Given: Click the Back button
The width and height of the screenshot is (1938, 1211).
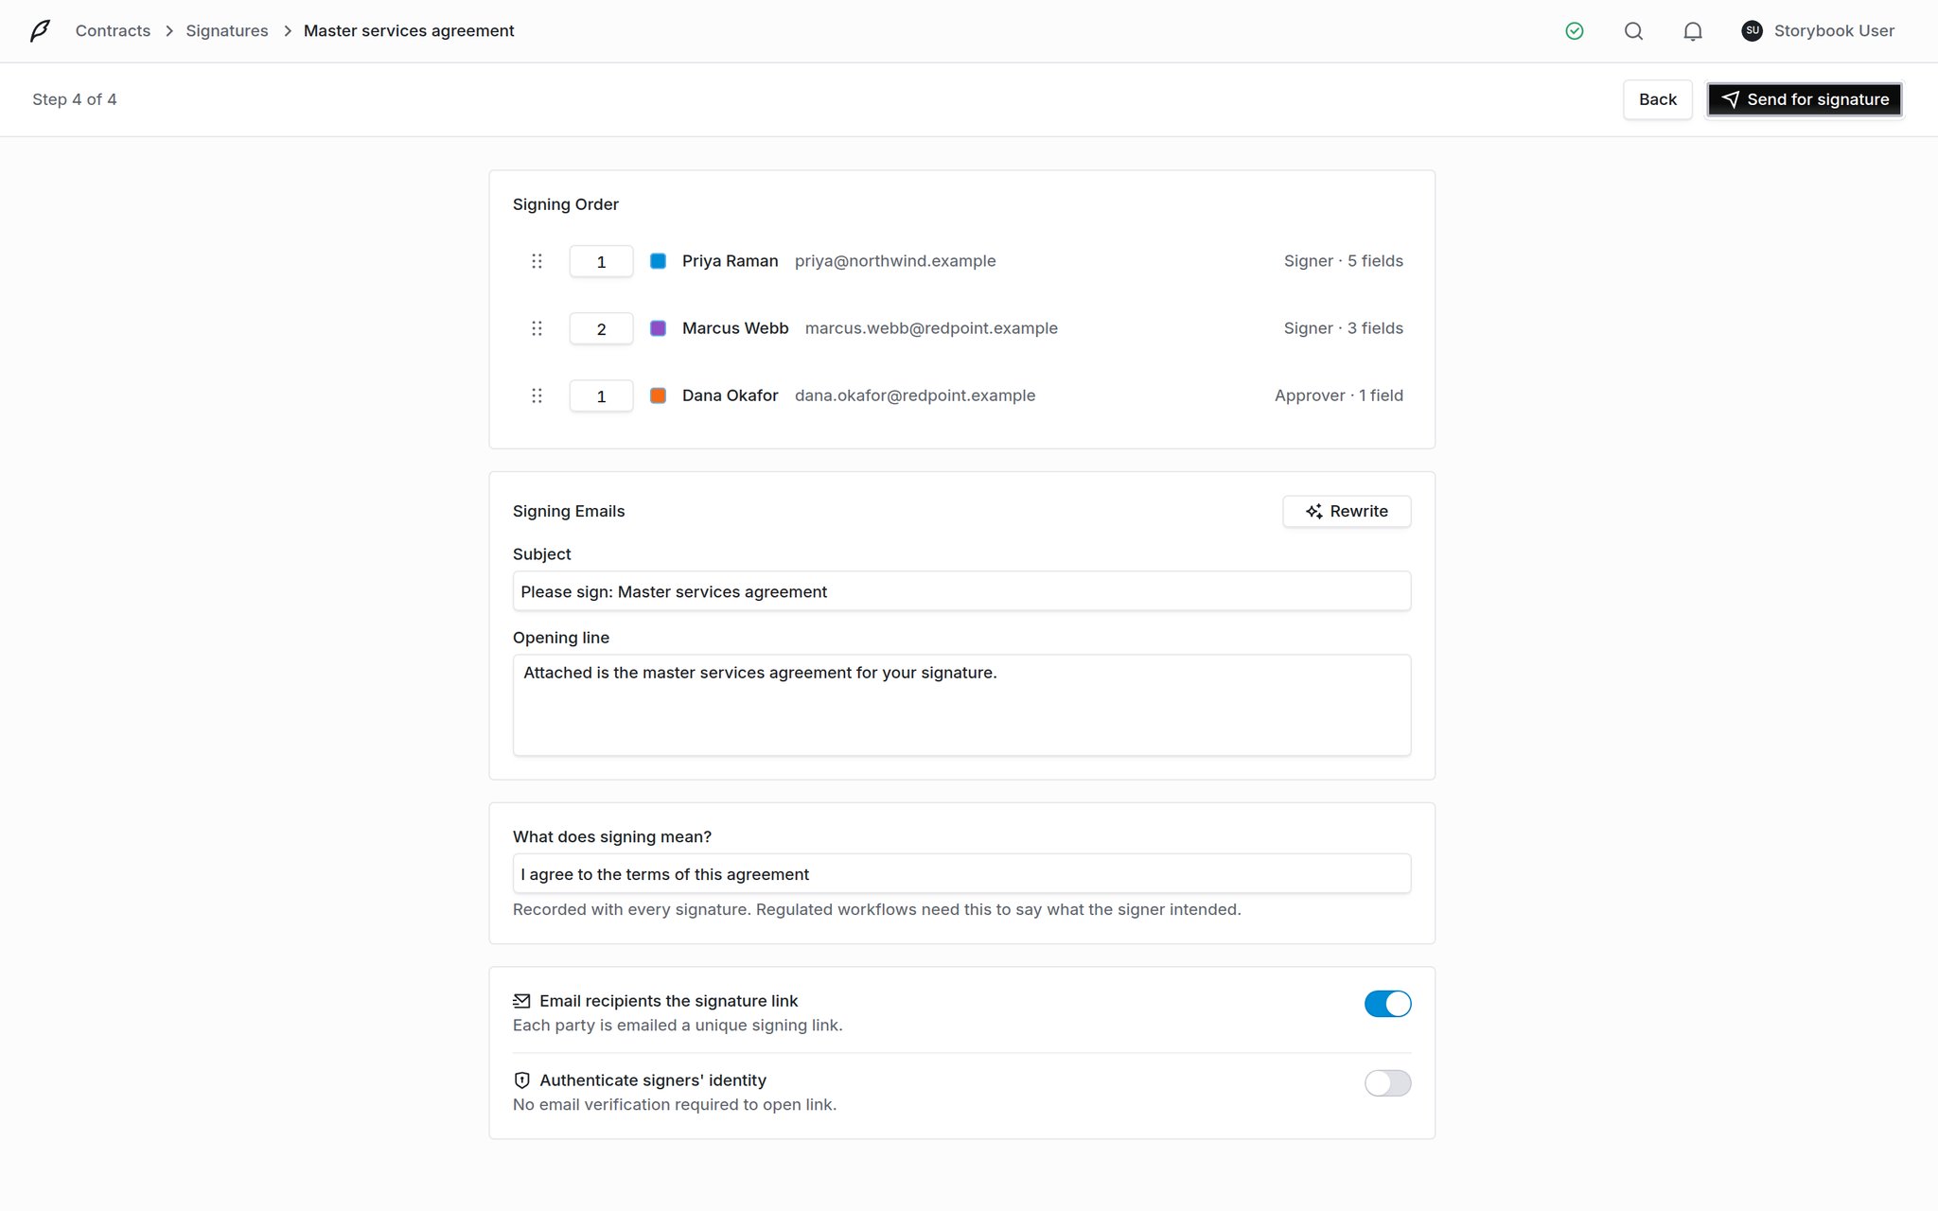Looking at the screenshot, I should pyautogui.click(x=1658, y=99).
